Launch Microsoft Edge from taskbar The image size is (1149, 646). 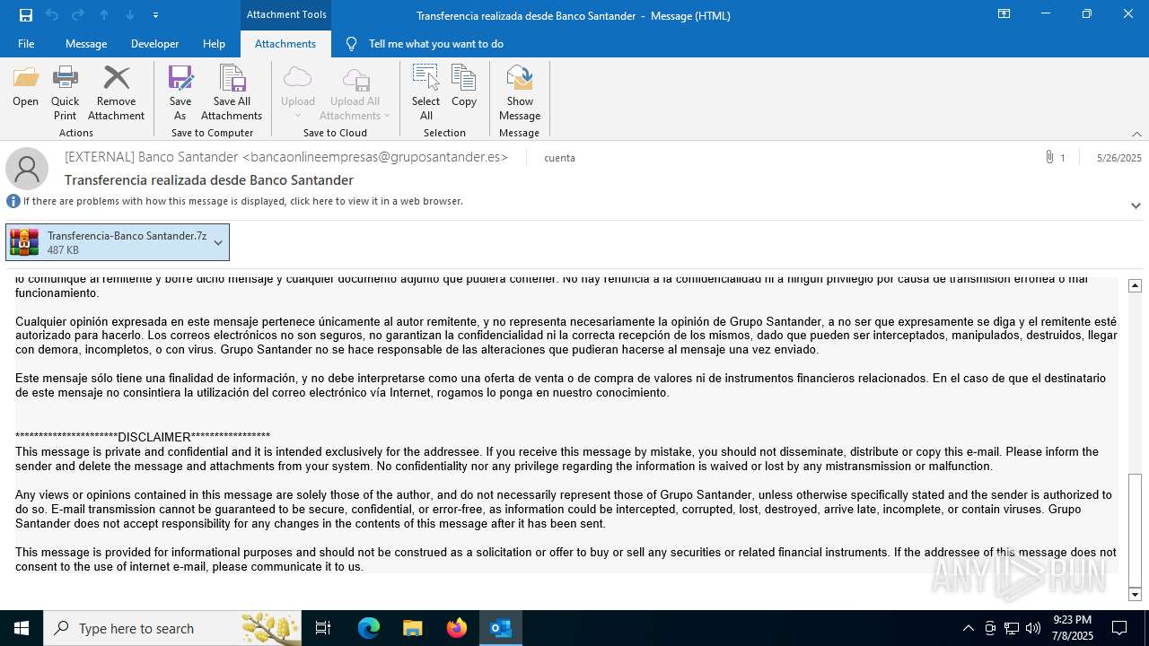[369, 628]
